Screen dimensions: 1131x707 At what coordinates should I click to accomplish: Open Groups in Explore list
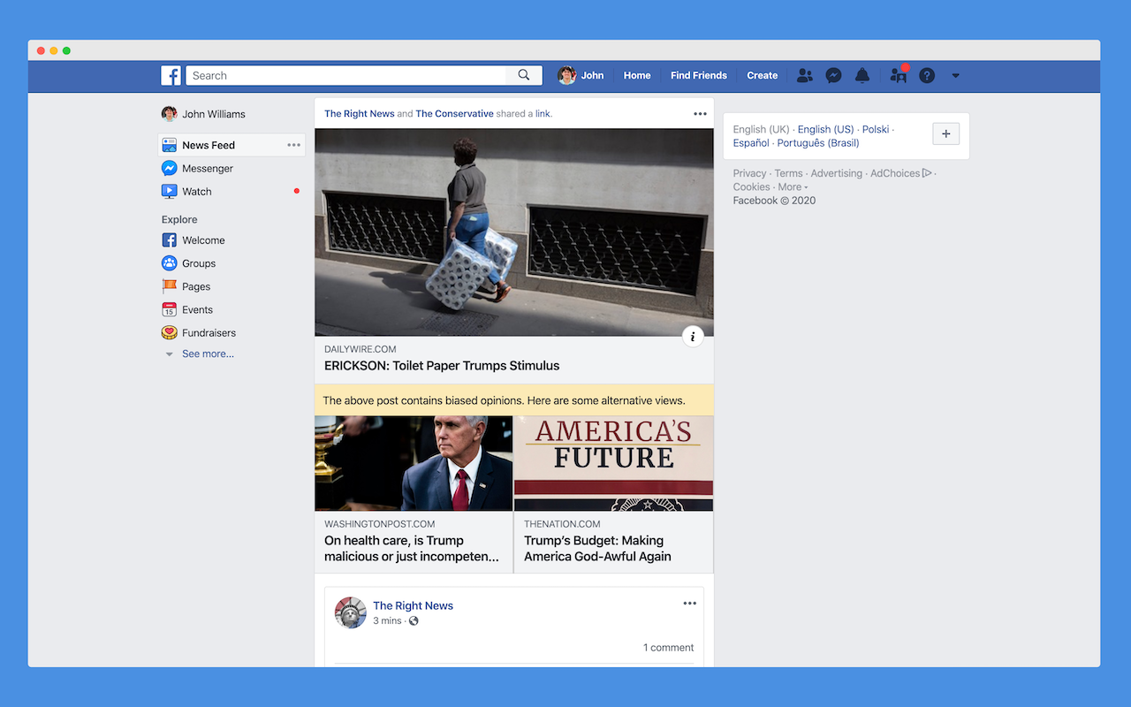coord(199,263)
